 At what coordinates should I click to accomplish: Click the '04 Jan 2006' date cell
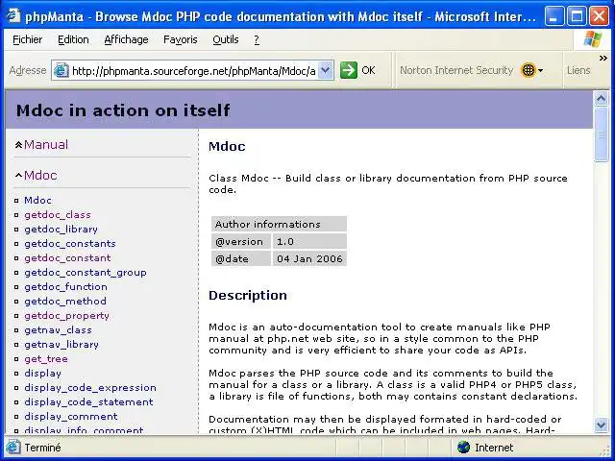pyautogui.click(x=309, y=258)
